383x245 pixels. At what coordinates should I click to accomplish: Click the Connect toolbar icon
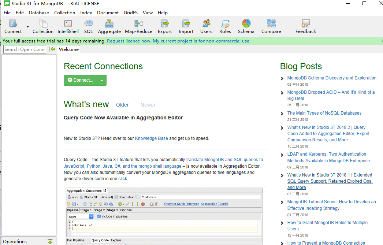click(13, 26)
